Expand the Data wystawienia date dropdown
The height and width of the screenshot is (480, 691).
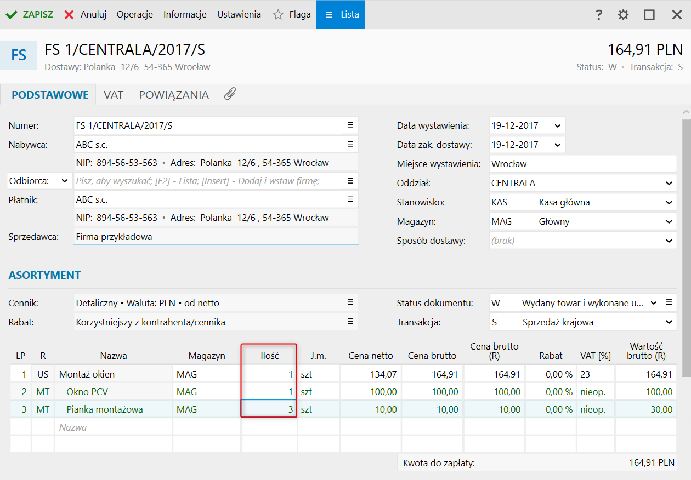[557, 125]
